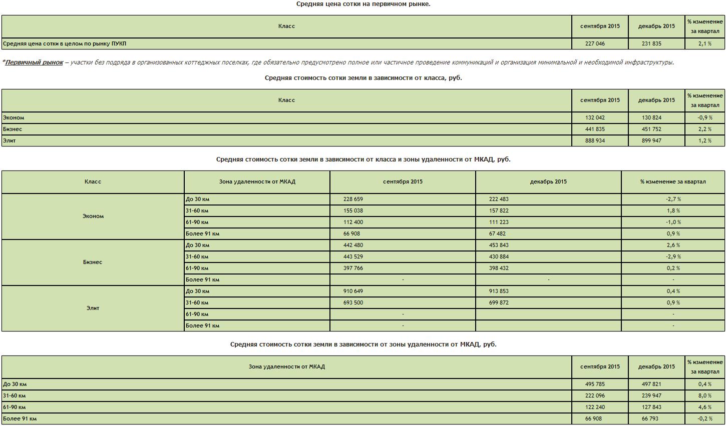Screen dimensions: 726x426
Task: Click heading 'Средняя стоимость сотки земли в зависимости от зоны удаленности от МКАД, руб.'
Action: coord(363,344)
